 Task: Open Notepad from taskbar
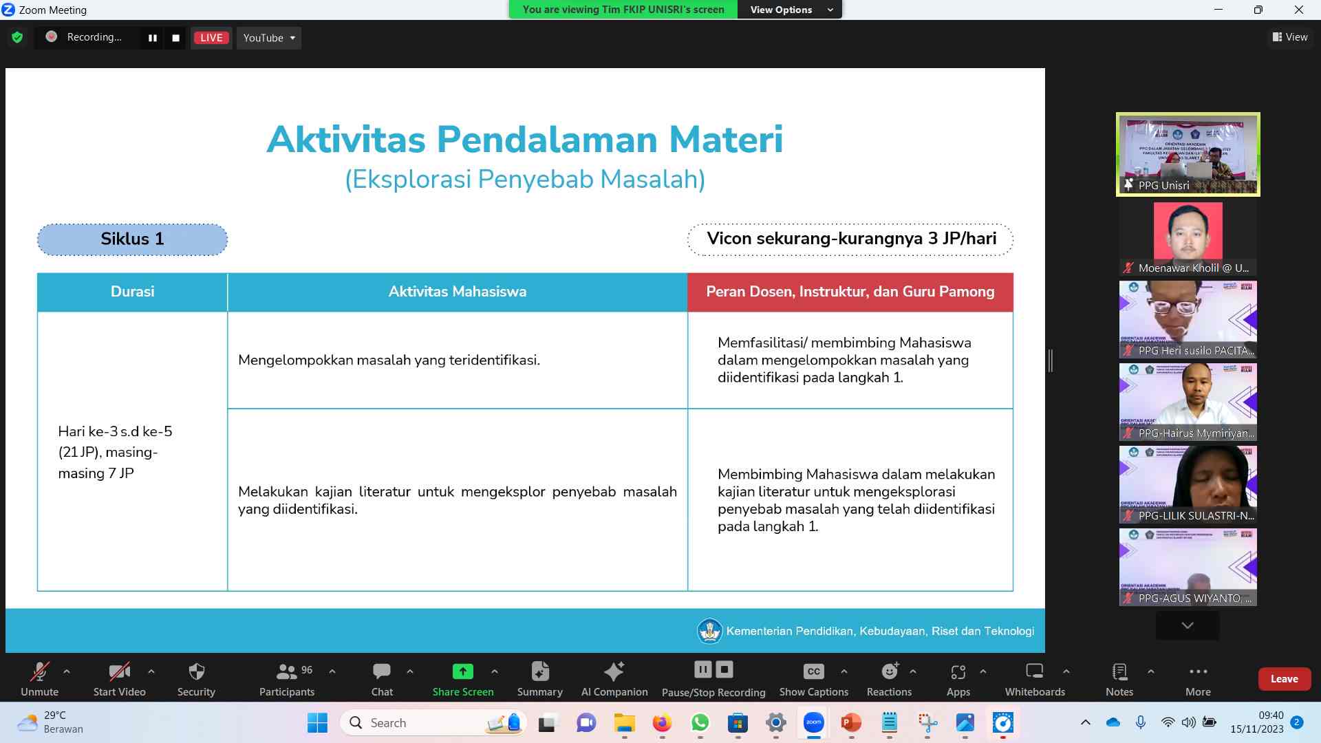(x=889, y=723)
